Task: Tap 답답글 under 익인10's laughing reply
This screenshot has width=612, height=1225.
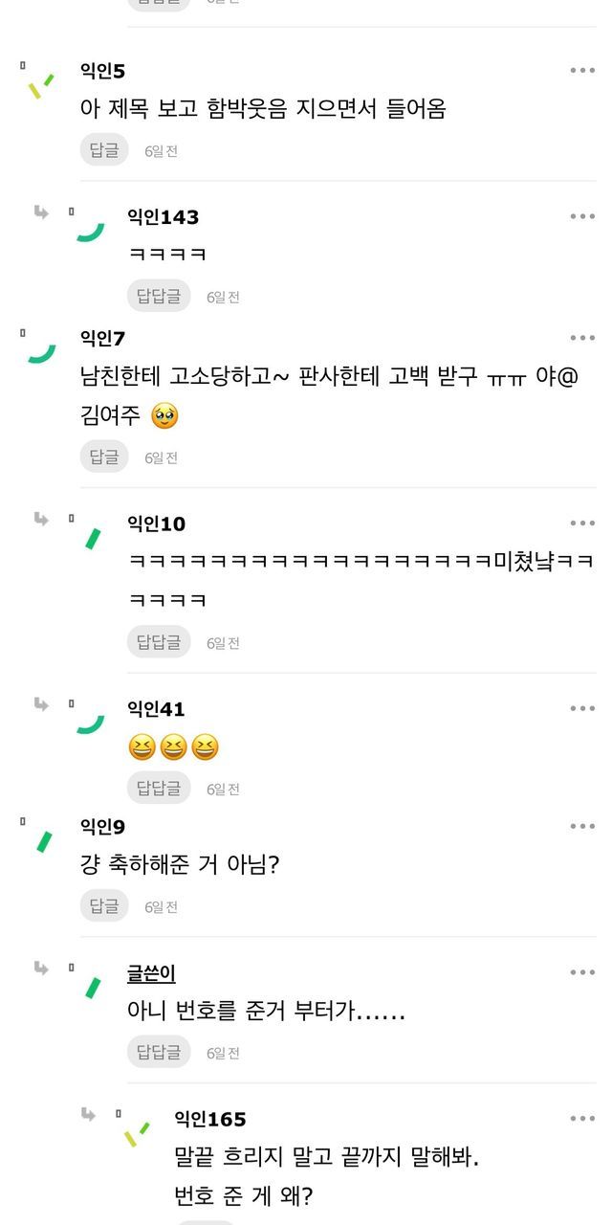Action: (x=159, y=642)
